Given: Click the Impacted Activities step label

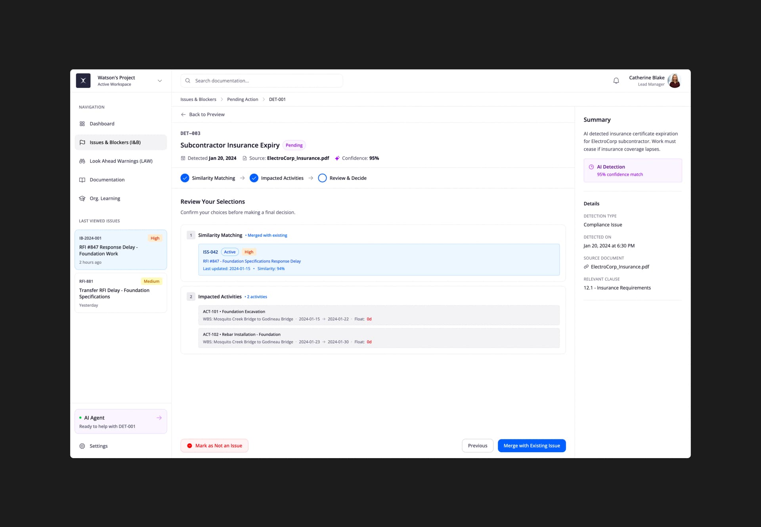Looking at the screenshot, I should pyautogui.click(x=282, y=178).
